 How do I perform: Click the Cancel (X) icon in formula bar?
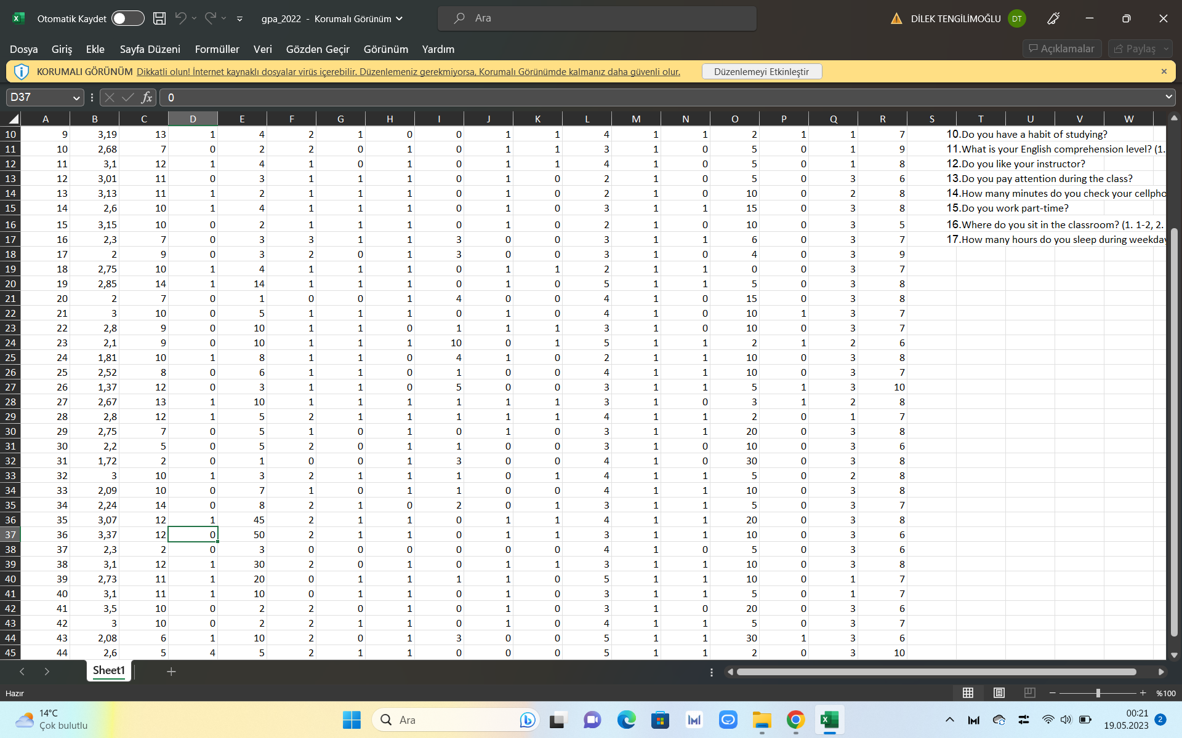[x=109, y=97]
